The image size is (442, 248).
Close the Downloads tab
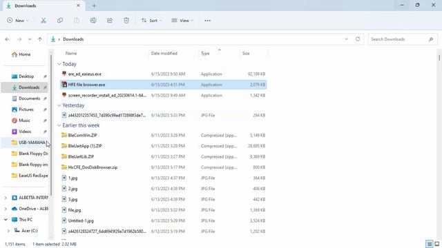[78, 6]
